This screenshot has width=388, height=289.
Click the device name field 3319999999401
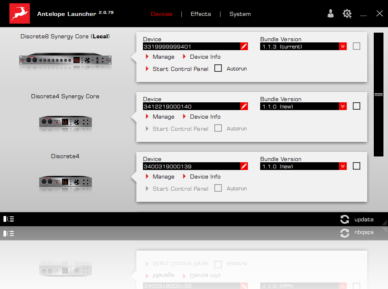[192, 46]
